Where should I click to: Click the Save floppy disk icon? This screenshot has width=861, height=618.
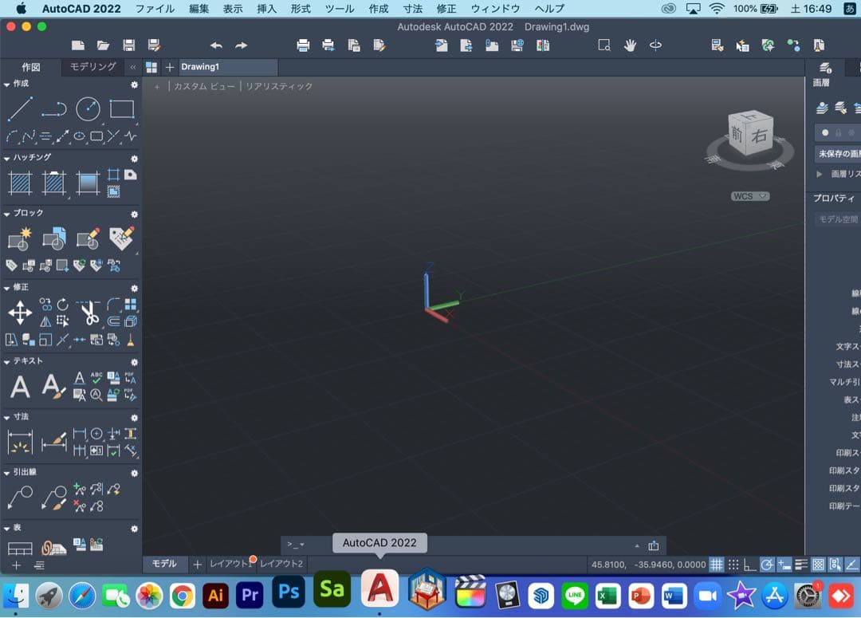coord(128,45)
